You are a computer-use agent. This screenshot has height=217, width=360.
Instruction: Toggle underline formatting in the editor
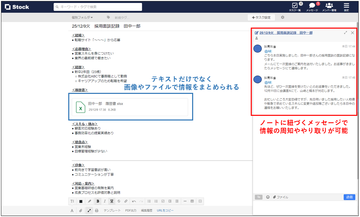point(112,201)
